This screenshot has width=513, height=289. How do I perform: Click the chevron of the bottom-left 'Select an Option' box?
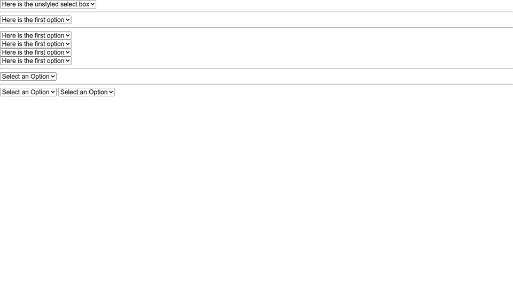tap(53, 93)
